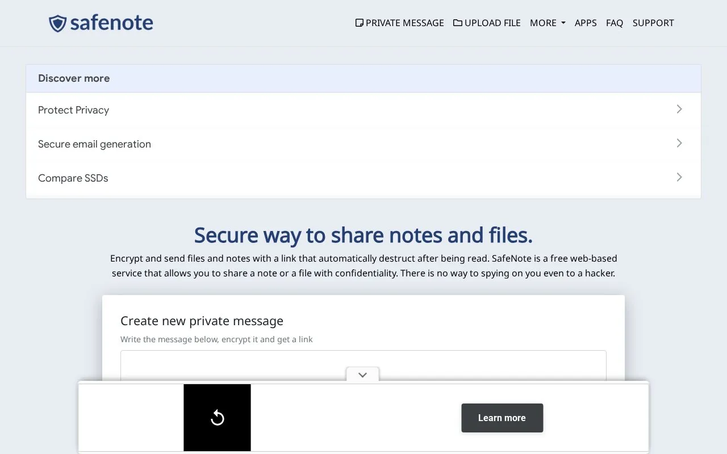Click the 'Secure way to share notes and files.' headline

click(x=363, y=235)
